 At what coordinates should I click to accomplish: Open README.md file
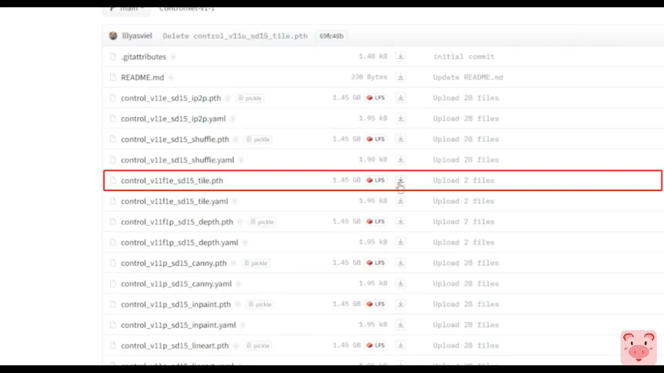(x=142, y=78)
